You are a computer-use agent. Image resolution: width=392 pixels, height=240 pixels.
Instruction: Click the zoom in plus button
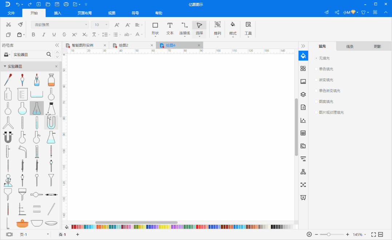point(348,235)
